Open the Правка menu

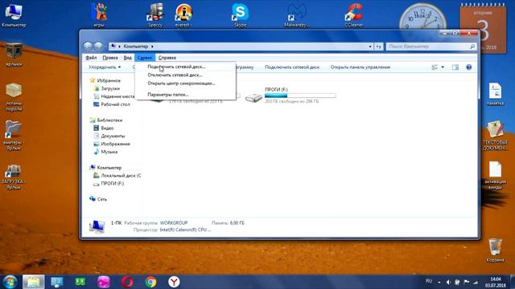110,58
